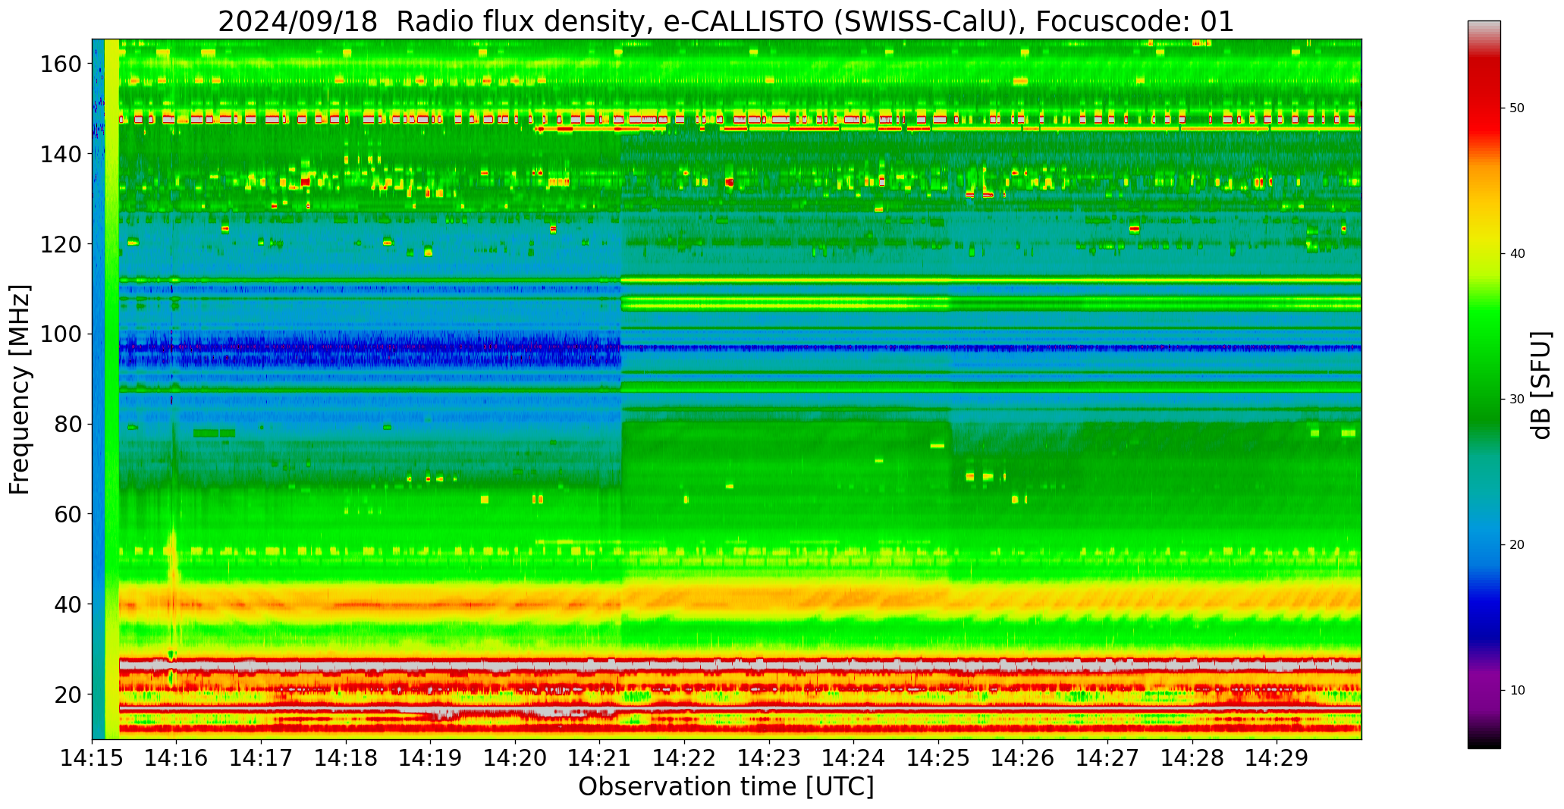
Task: Select the 'Observation time [UTC]' x-axis label
Action: [726, 787]
